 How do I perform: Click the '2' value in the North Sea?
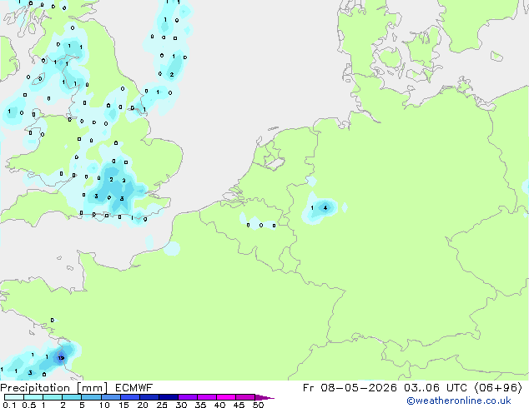[x=172, y=74]
